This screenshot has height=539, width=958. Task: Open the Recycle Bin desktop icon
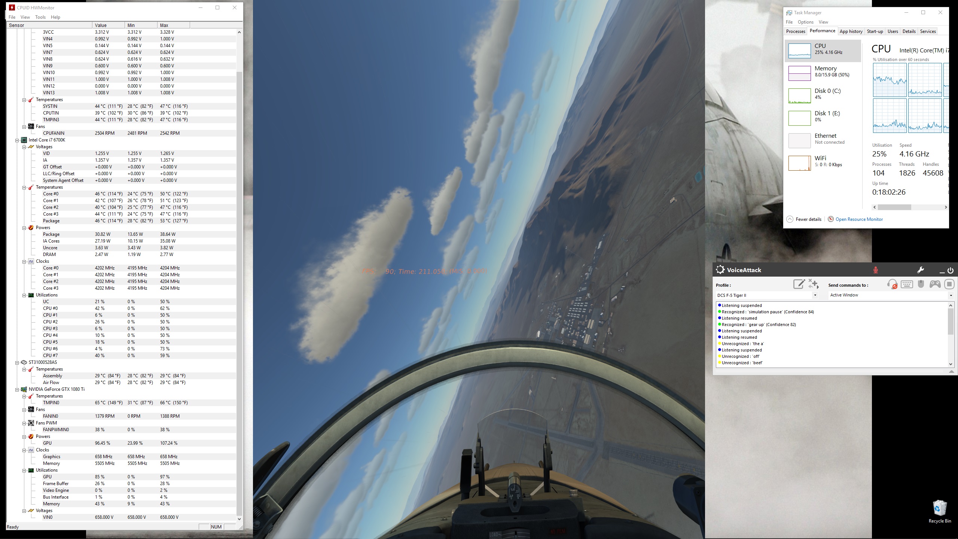pyautogui.click(x=940, y=511)
